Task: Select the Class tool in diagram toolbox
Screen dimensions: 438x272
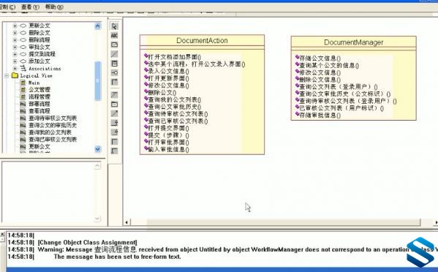Action: click(114, 64)
